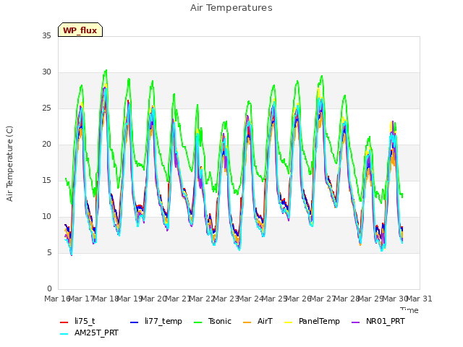This screenshot has width=463, height=347.
Task: Click the 15 y-axis tick label
Action: (x=46, y=180)
